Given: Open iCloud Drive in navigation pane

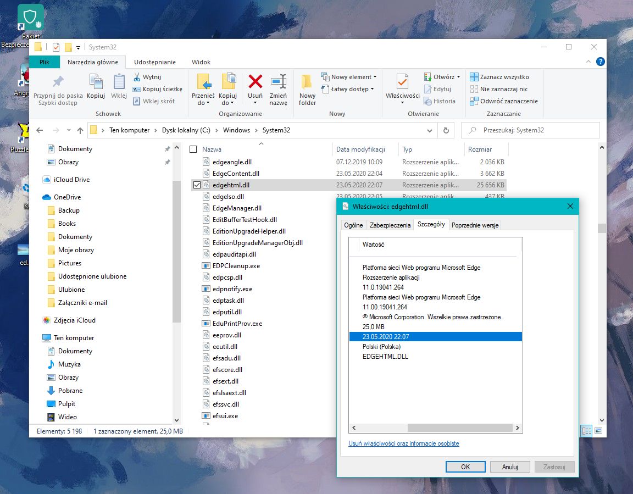Looking at the screenshot, I should pos(71,180).
